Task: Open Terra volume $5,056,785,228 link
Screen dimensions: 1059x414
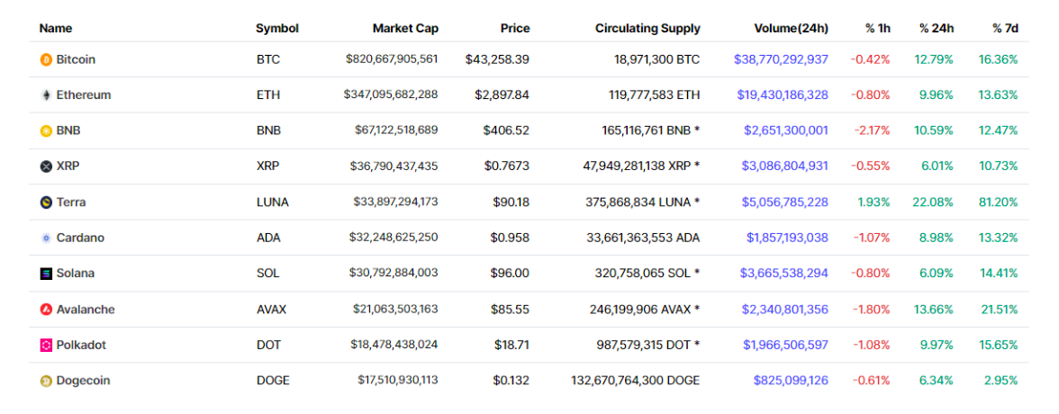Action: tap(786, 202)
